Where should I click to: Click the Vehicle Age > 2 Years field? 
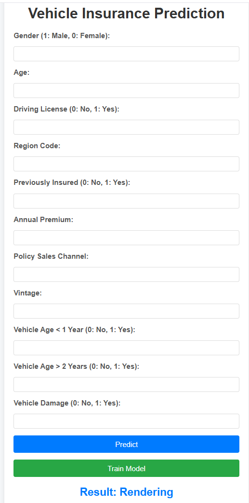coord(126,384)
